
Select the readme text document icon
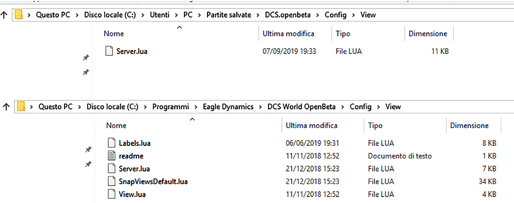[111, 156]
